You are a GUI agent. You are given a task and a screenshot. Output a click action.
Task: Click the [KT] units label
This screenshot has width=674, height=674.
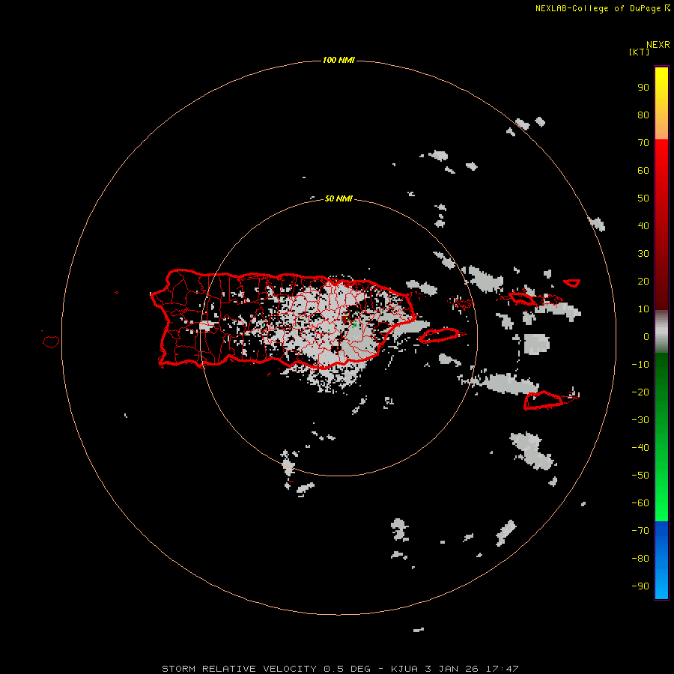click(x=639, y=52)
